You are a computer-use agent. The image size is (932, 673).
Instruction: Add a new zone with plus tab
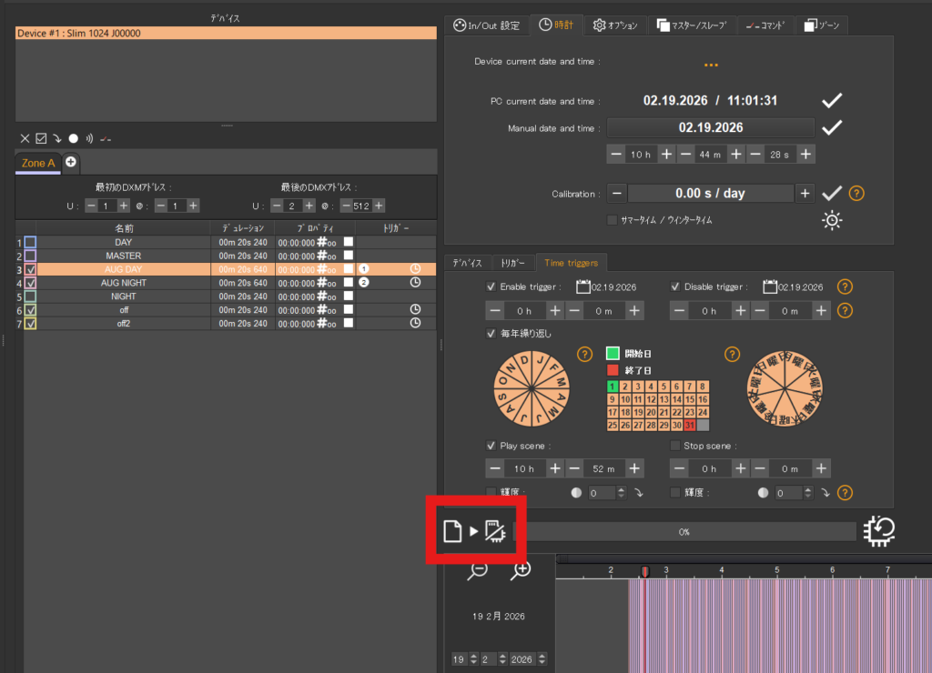[70, 162]
